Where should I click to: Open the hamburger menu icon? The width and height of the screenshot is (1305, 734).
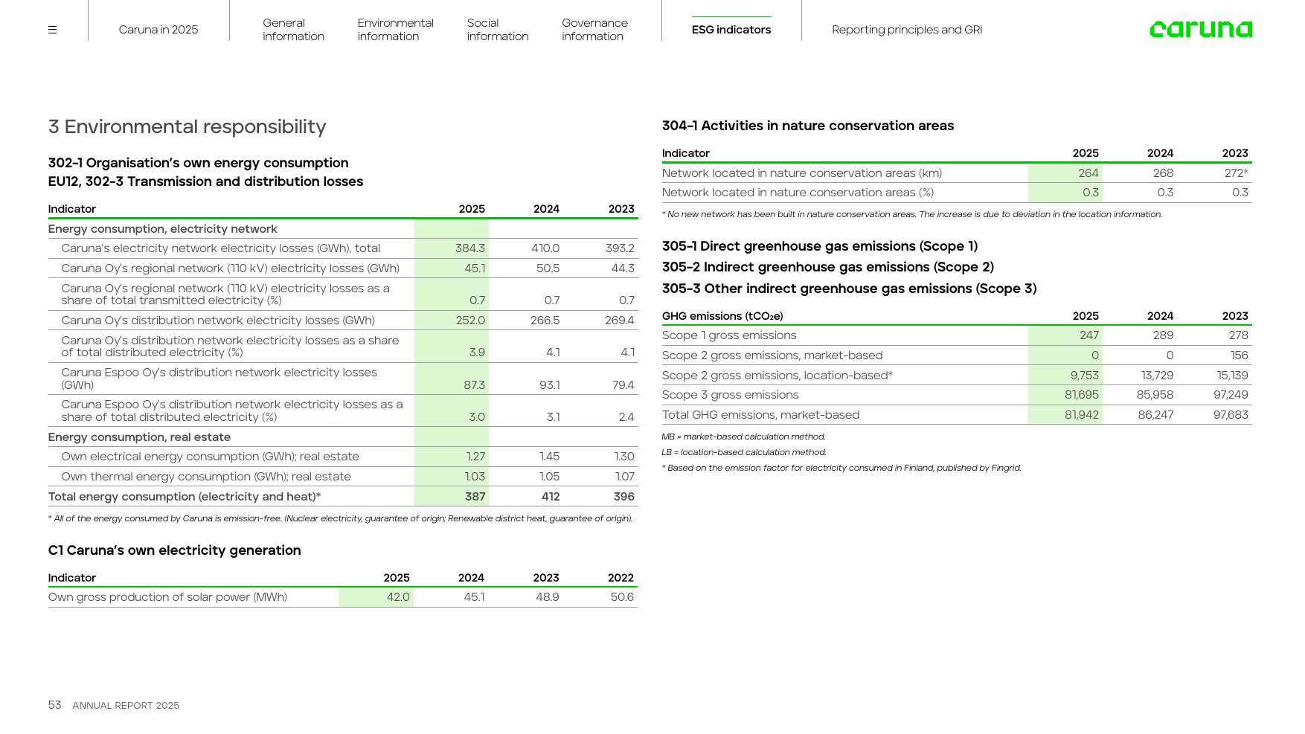click(x=52, y=30)
